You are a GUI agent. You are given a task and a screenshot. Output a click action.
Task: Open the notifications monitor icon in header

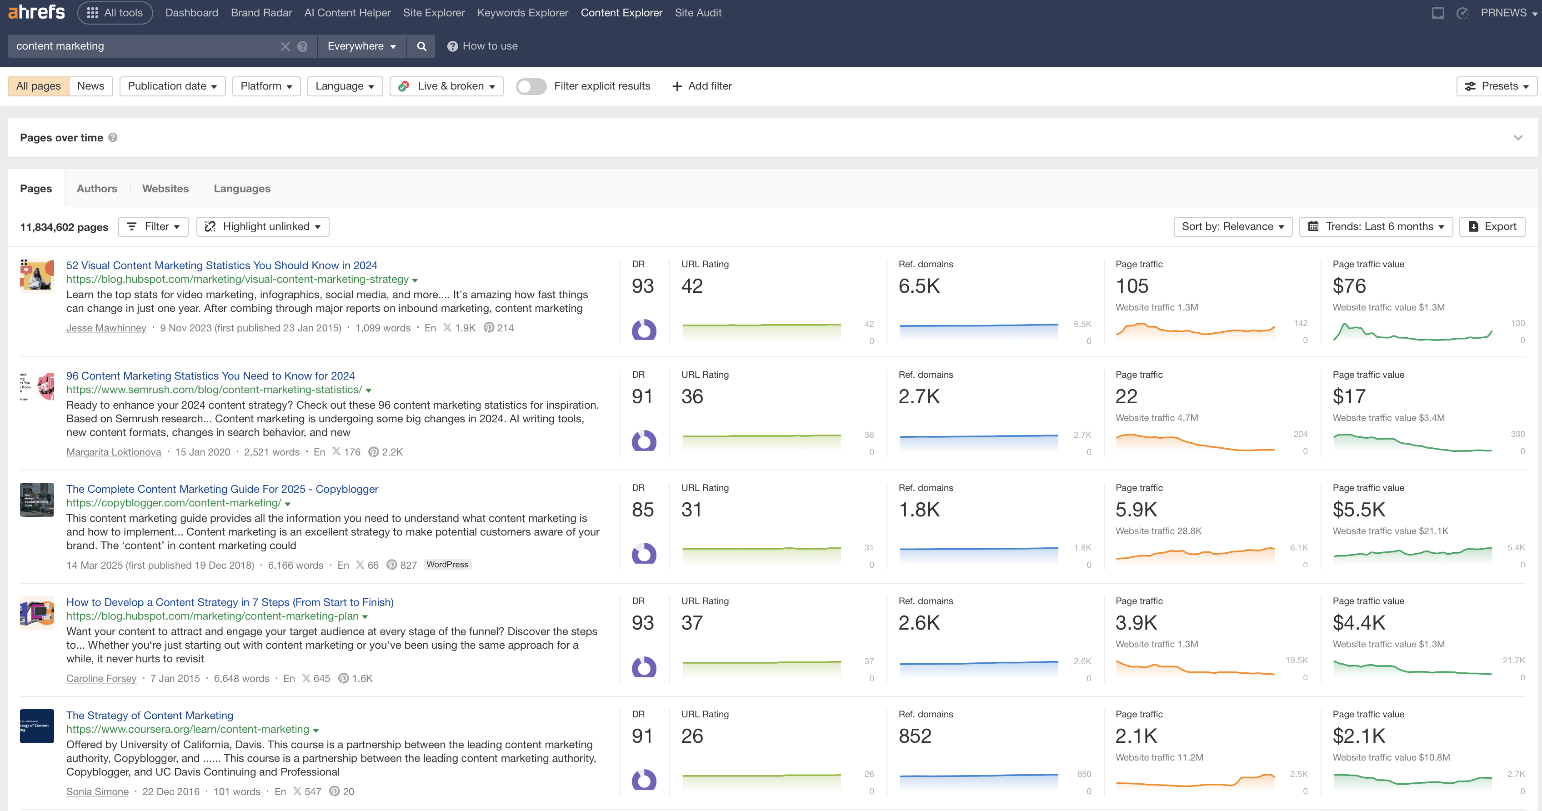click(1437, 13)
